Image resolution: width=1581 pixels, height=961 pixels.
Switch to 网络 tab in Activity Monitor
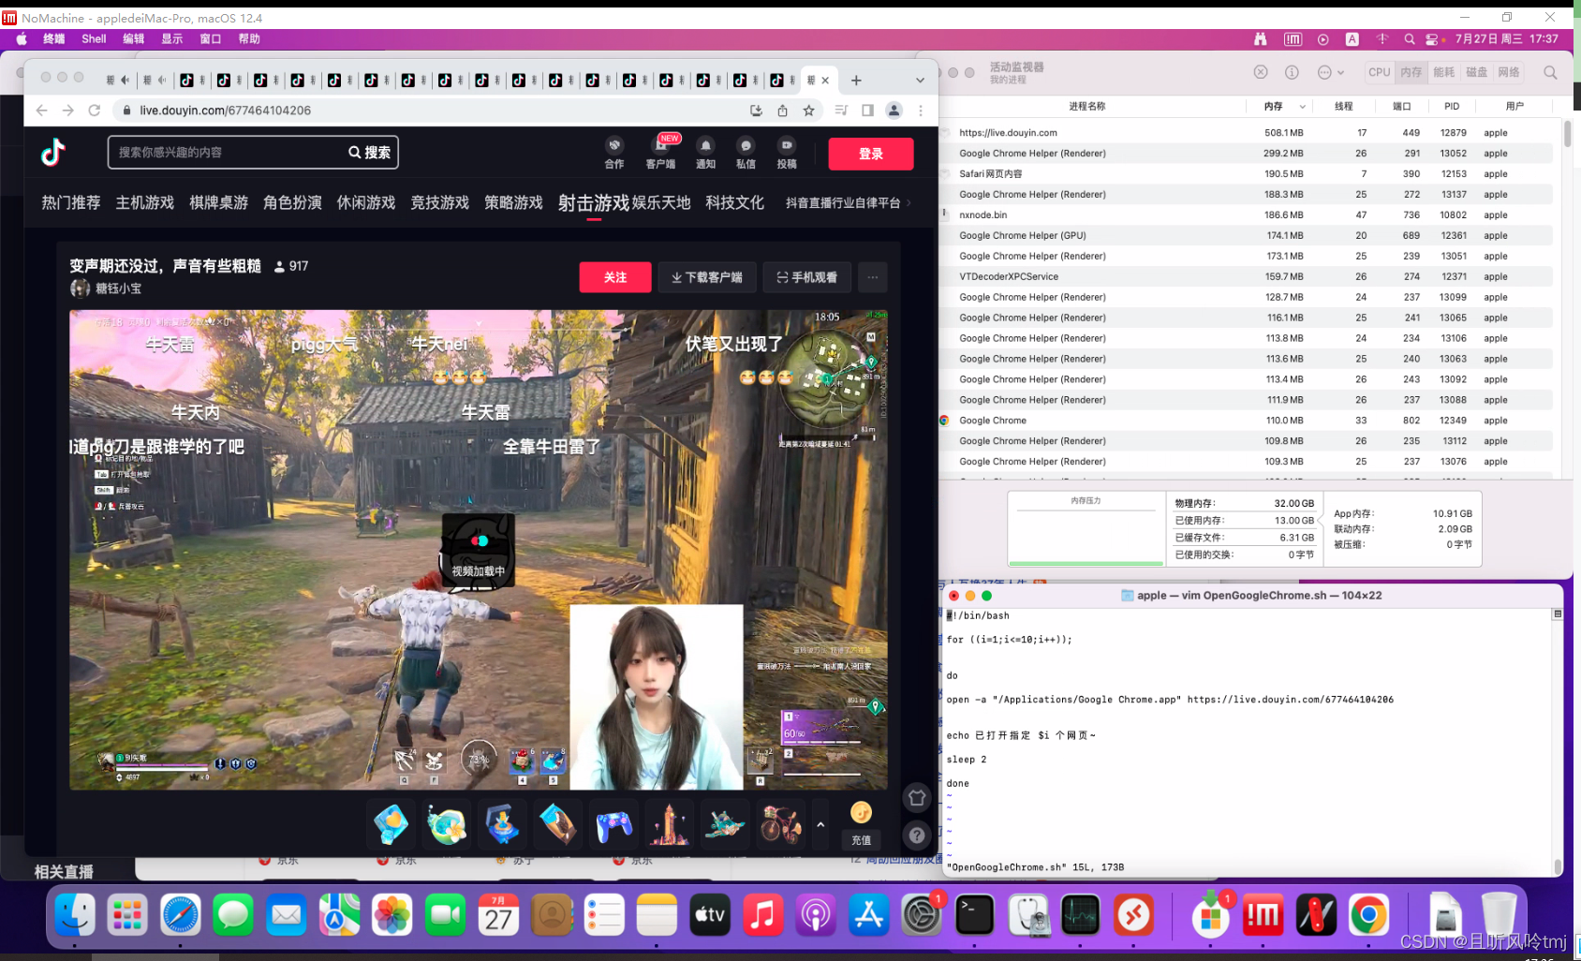pos(1509,72)
